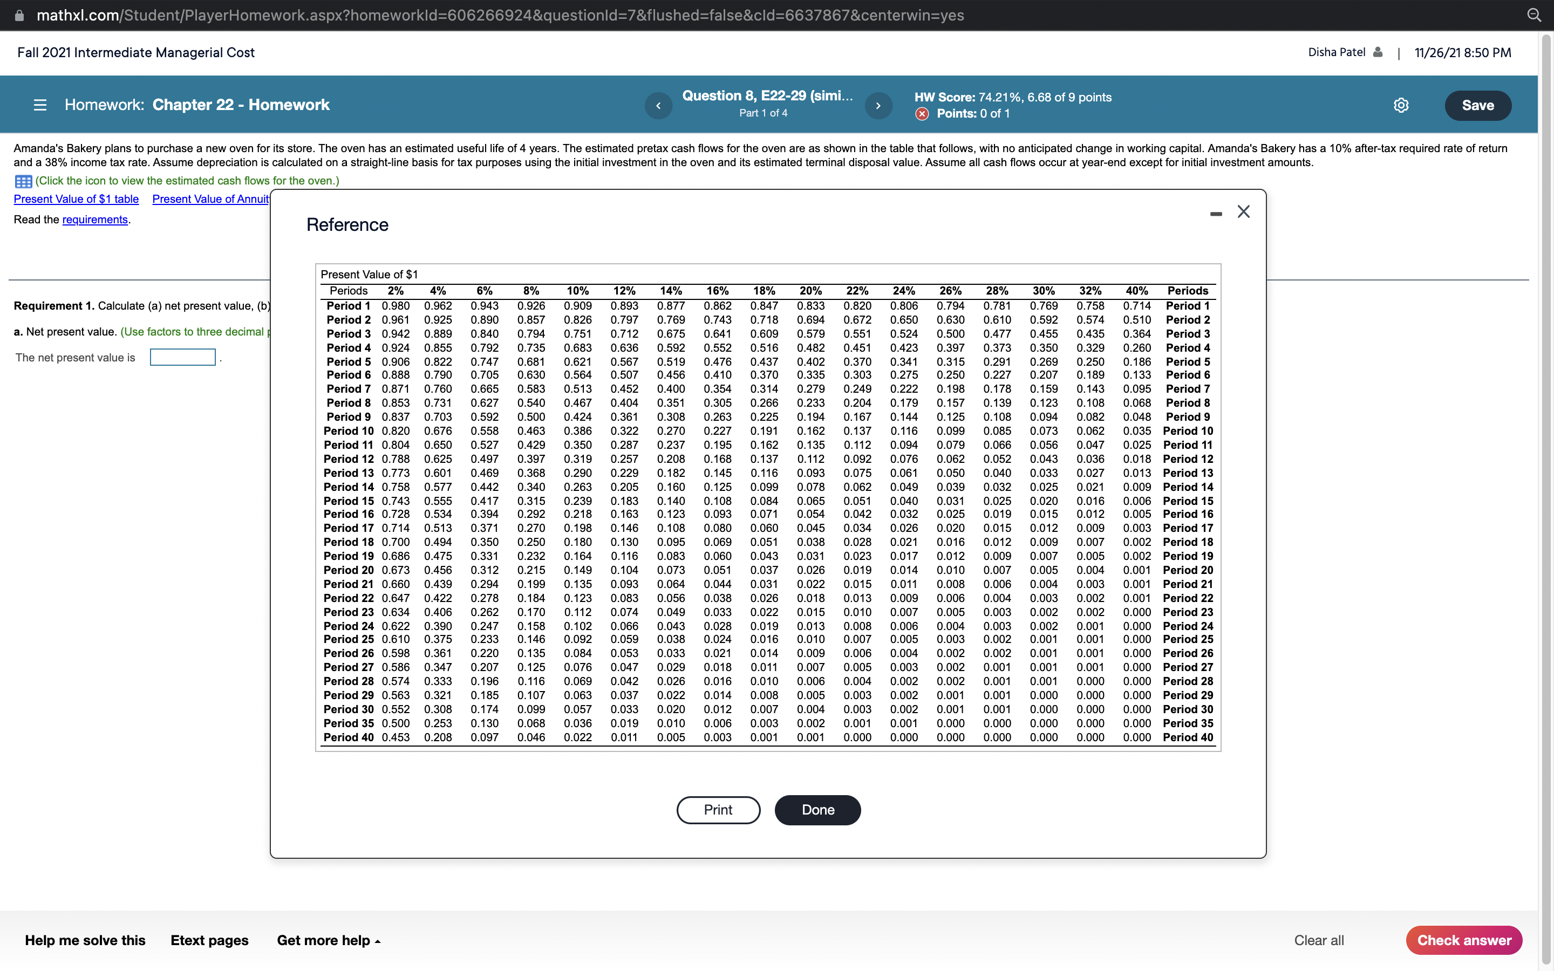Screen dimensions: 1554x971
Task: Click the lock icon in address bar
Action: 20,16
